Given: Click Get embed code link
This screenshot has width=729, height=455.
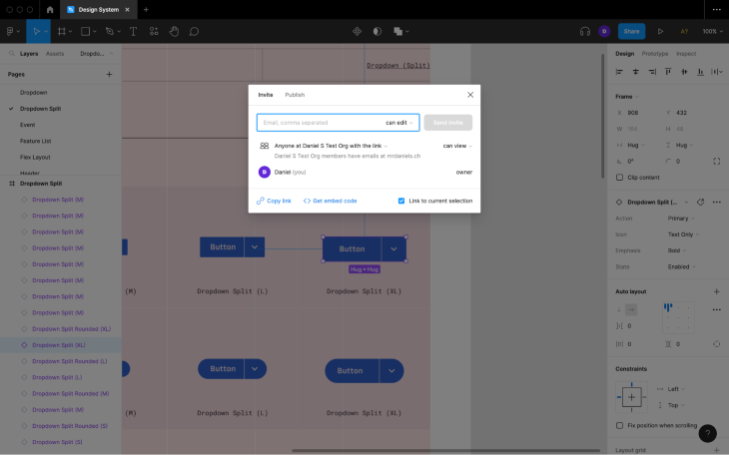Looking at the screenshot, I should point(331,201).
